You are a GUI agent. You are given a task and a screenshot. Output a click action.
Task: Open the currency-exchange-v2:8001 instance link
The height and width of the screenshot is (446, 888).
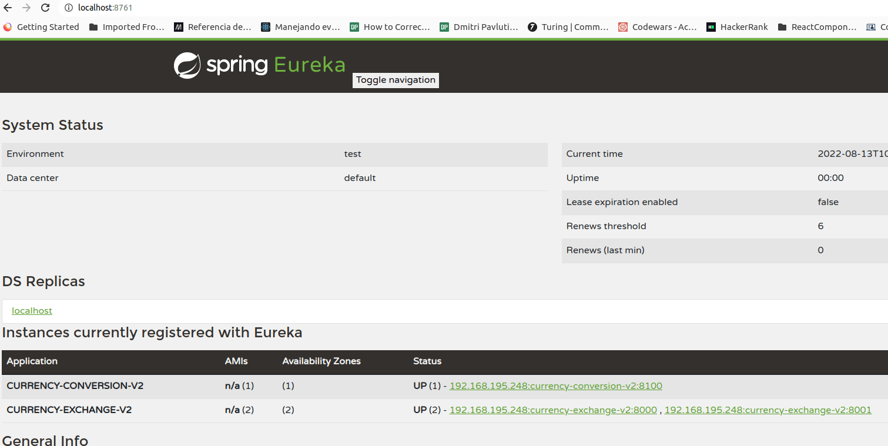pos(768,410)
